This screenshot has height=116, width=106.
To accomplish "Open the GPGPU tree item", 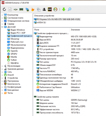I will 12,54.
